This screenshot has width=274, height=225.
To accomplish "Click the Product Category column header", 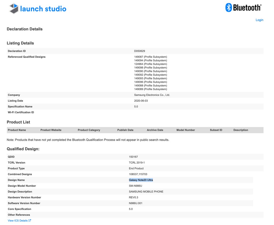I will (x=89, y=130).
